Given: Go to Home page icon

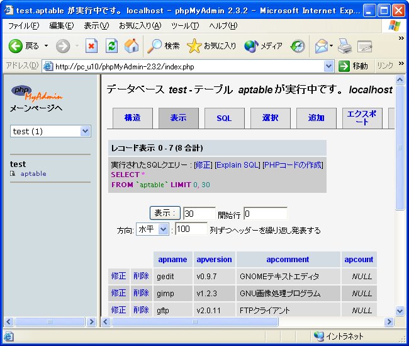Looking at the screenshot, I should point(132,46).
